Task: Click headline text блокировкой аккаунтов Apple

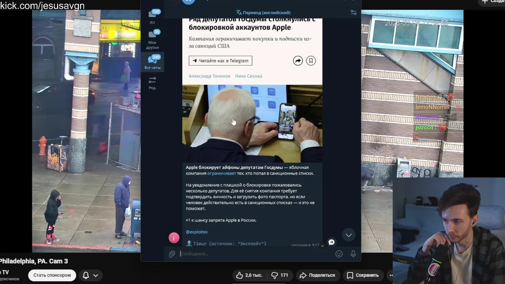Action: click(x=239, y=27)
